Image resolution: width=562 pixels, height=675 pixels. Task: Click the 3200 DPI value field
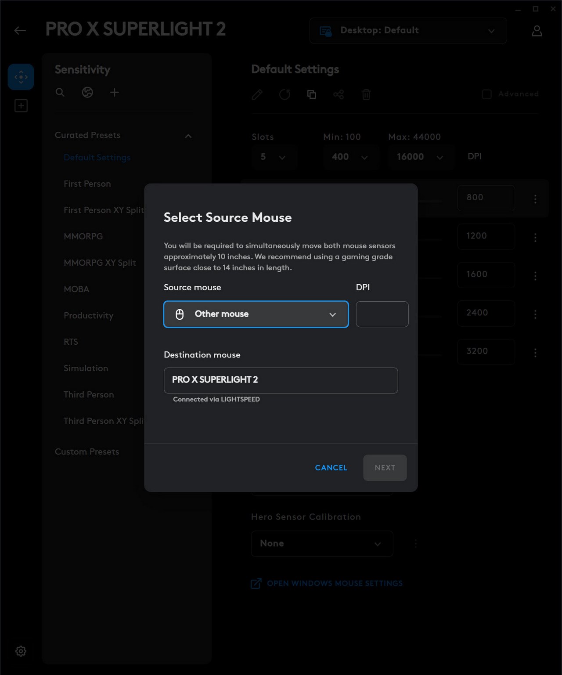[x=486, y=352]
